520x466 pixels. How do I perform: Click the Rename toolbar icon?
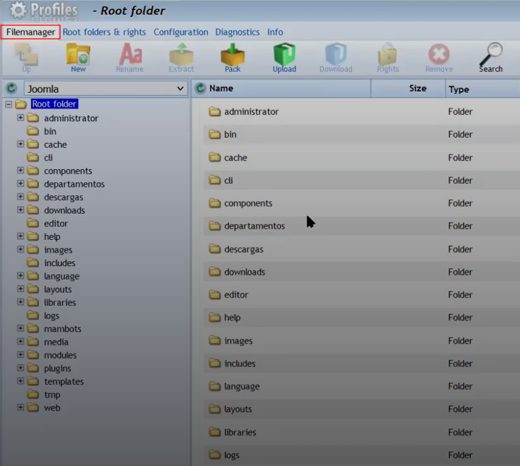129,57
